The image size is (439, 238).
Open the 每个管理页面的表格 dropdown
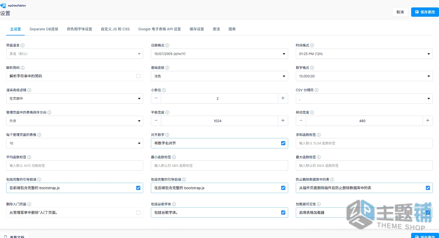(75, 143)
